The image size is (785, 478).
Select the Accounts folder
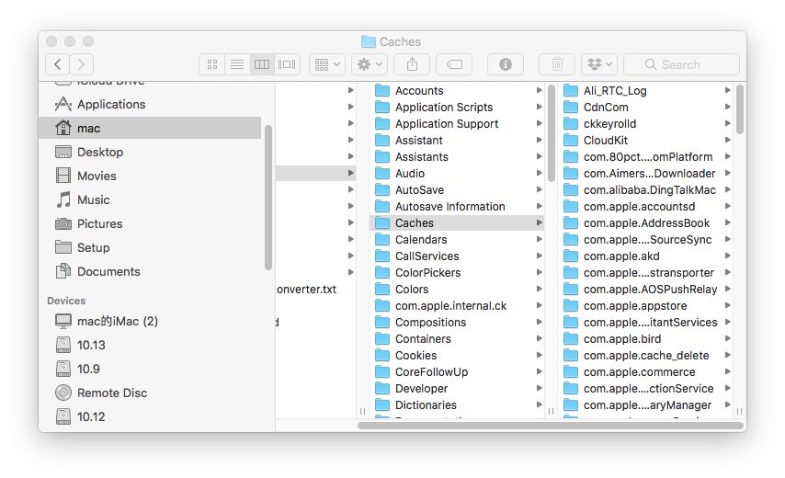coord(457,91)
